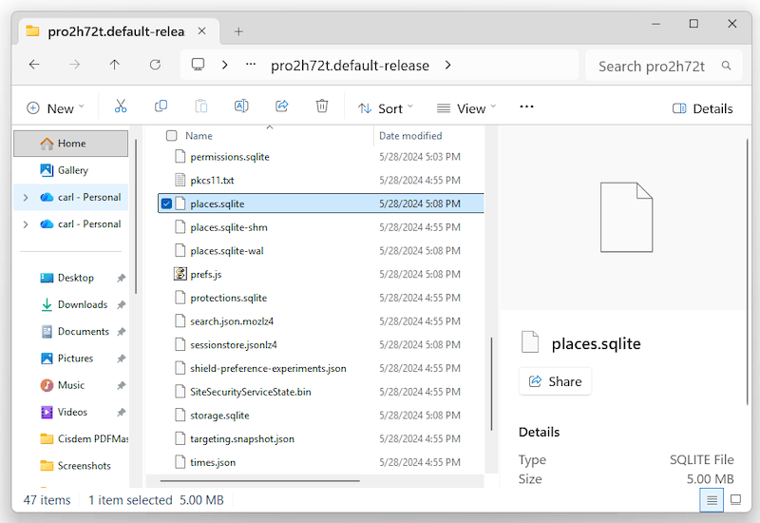Image resolution: width=760 pixels, height=523 pixels.
Task: Click pro2h72t.default-release breadcrumb in address bar
Action: tap(350, 66)
